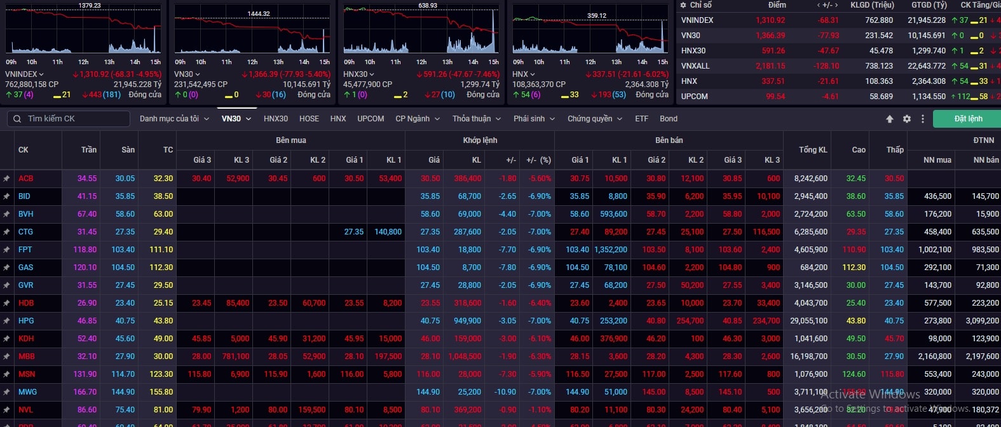This screenshot has height=427, width=1001.
Task: Pin the HDB row
Action: pos(6,303)
